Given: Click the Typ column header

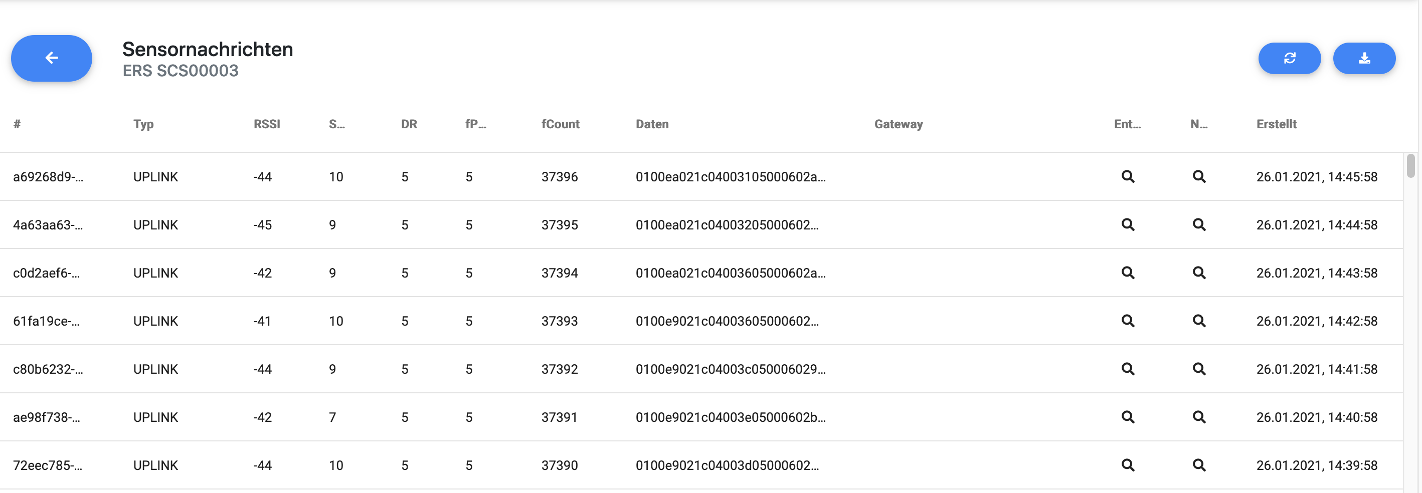Looking at the screenshot, I should (143, 124).
